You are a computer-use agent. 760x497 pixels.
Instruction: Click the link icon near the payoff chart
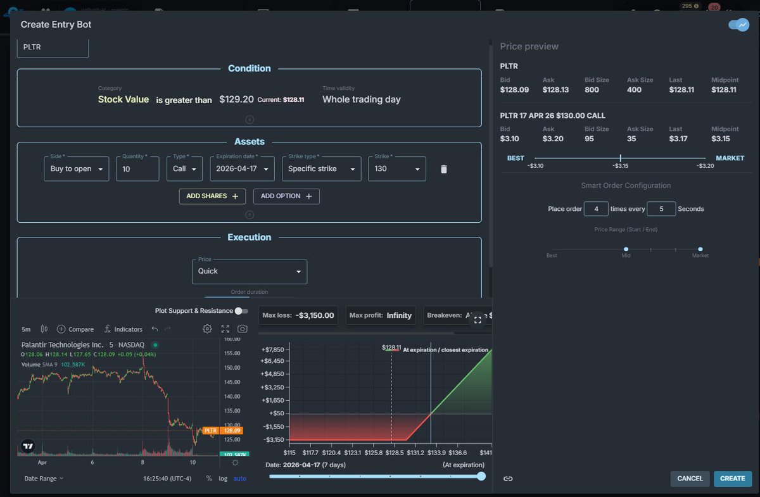pyautogui.click(x=507, y=479)
